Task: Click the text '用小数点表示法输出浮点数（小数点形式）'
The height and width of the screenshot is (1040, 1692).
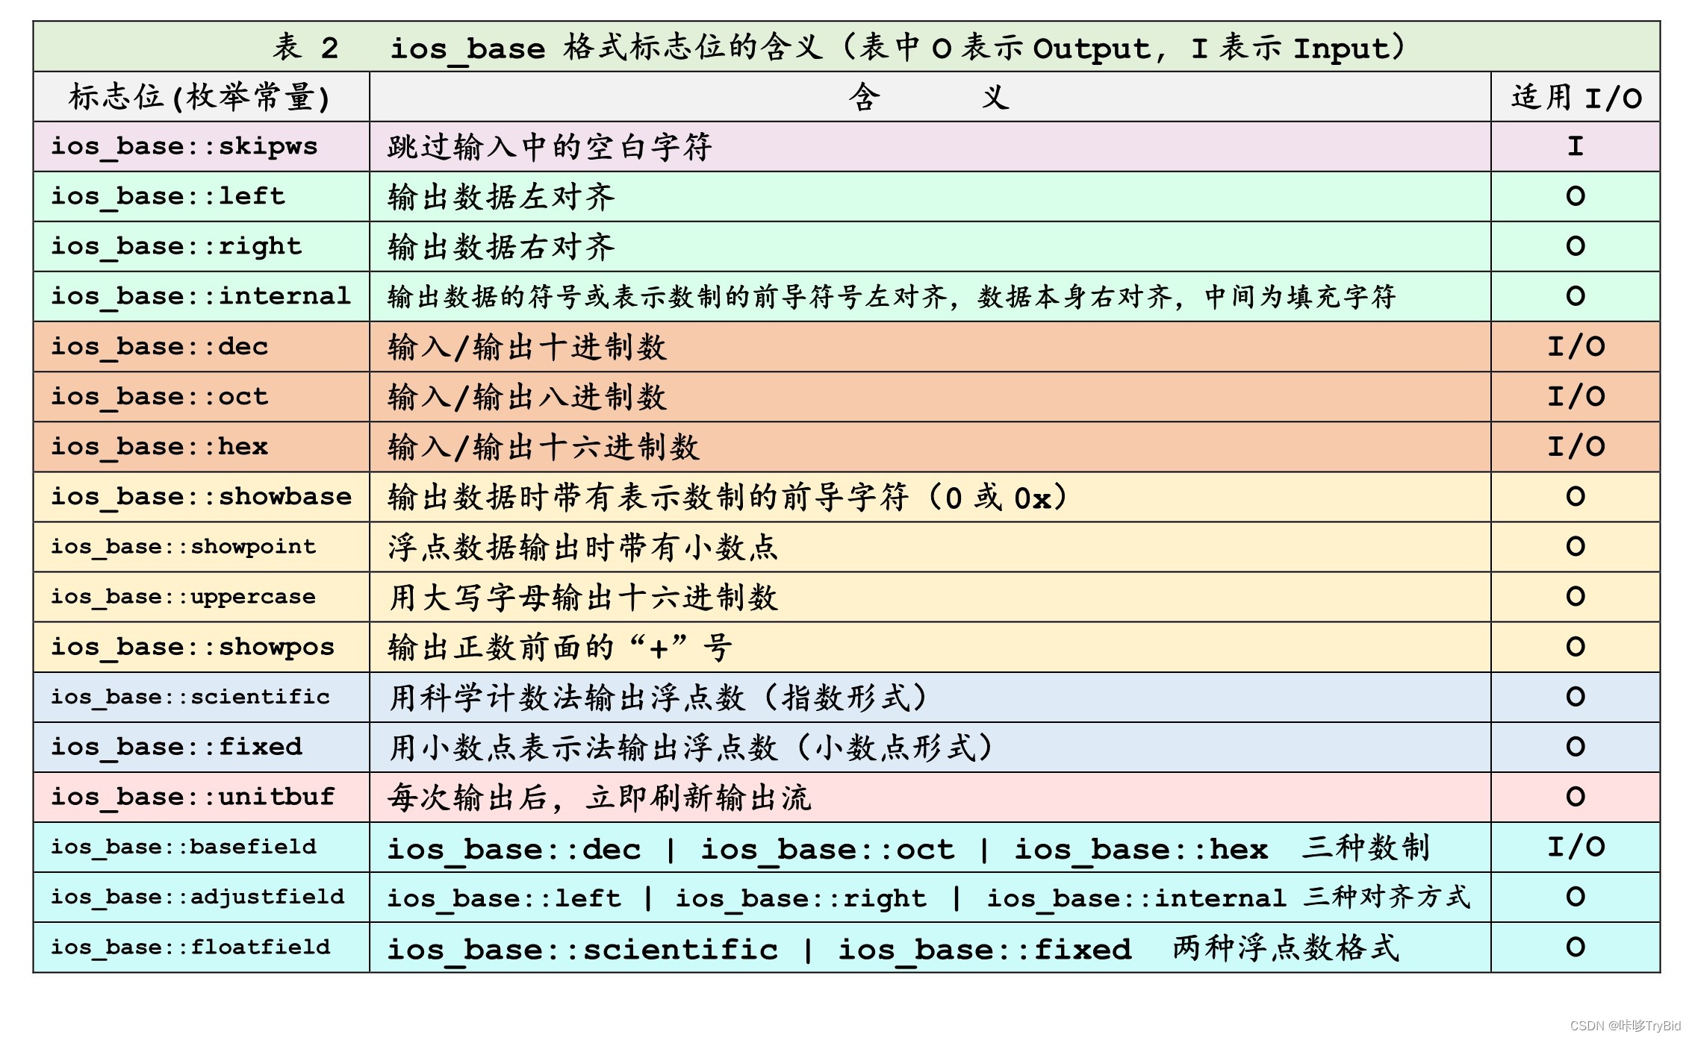Action: (x=693, y=748)
